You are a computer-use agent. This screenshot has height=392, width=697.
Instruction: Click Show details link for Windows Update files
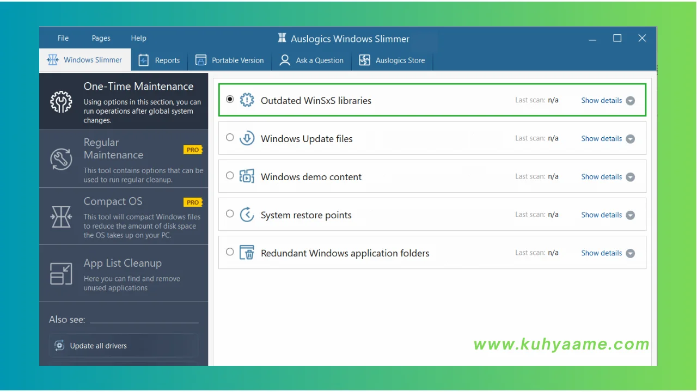coord(601,138)
